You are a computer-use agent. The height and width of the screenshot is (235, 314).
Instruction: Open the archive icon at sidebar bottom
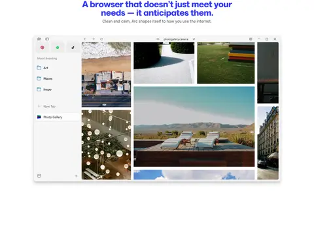pos(39,176)
